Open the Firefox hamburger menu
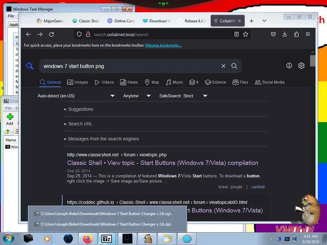 click(x=308, y=34)
